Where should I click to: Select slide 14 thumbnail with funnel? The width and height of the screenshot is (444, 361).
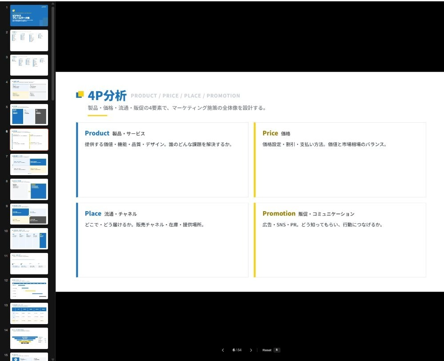coord(29,338)
